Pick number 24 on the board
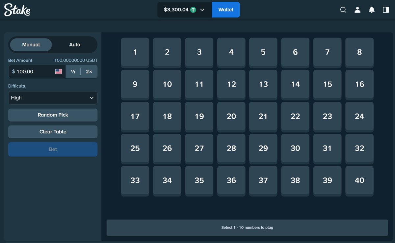This screenshot has width=395, height=243. 359,117
